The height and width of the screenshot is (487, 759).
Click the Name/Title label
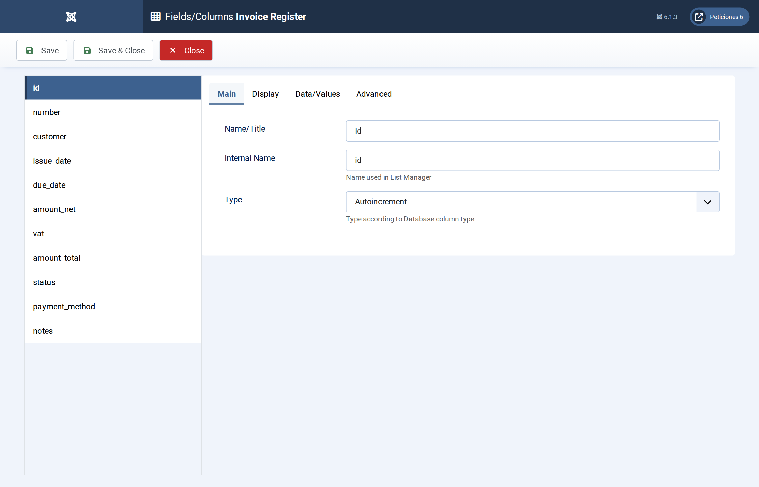pyautogui.click(x=245, y=128)
